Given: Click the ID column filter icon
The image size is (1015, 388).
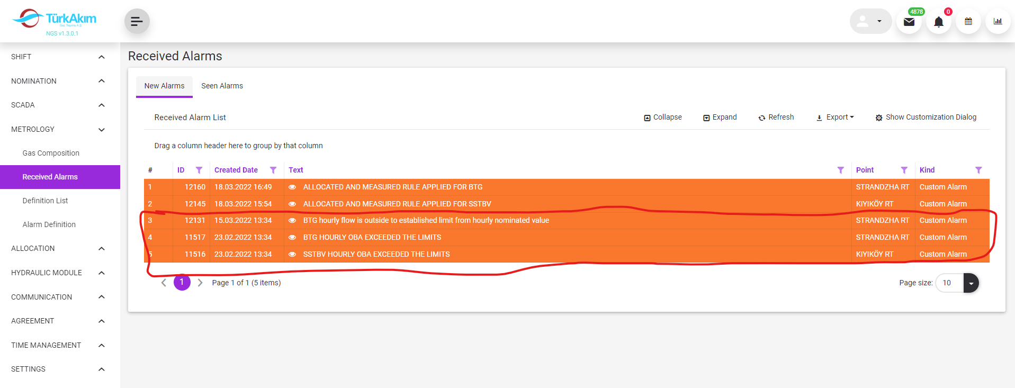Looking at the screenshot, I should (x=199, y=170).
